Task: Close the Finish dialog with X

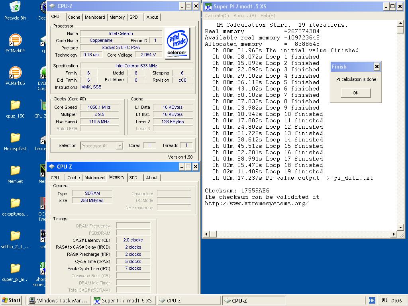Action: click(x=377, y=67)
